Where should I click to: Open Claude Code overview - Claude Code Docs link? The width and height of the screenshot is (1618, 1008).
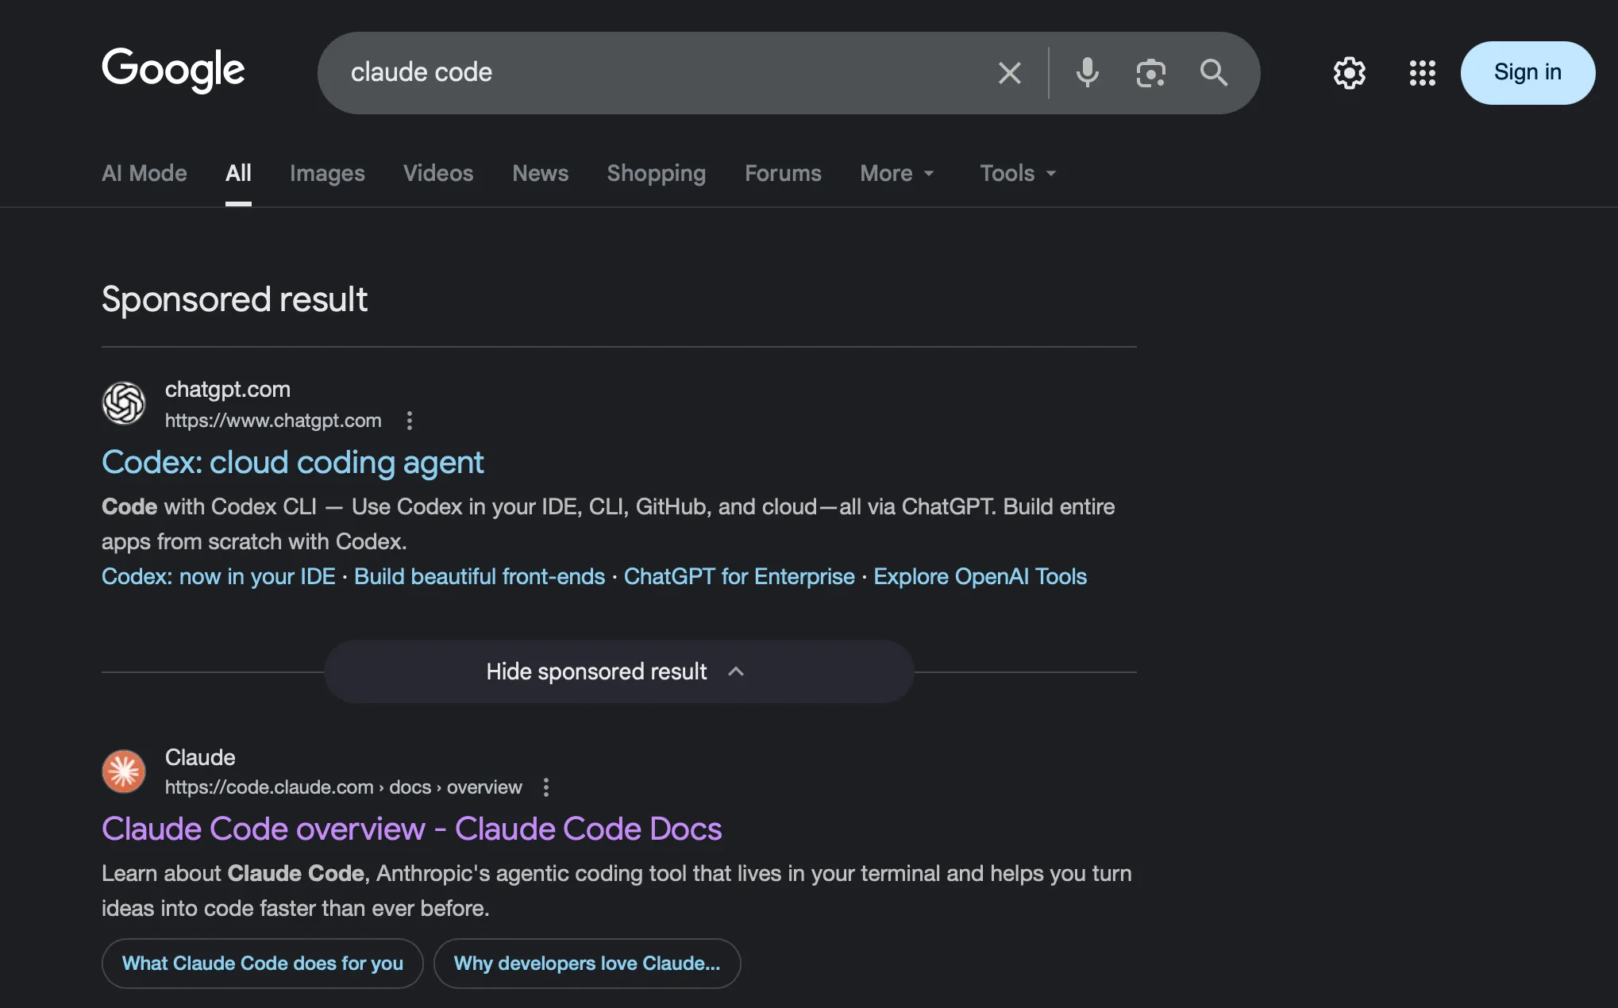pyautogui.click(x=412, y=829)
